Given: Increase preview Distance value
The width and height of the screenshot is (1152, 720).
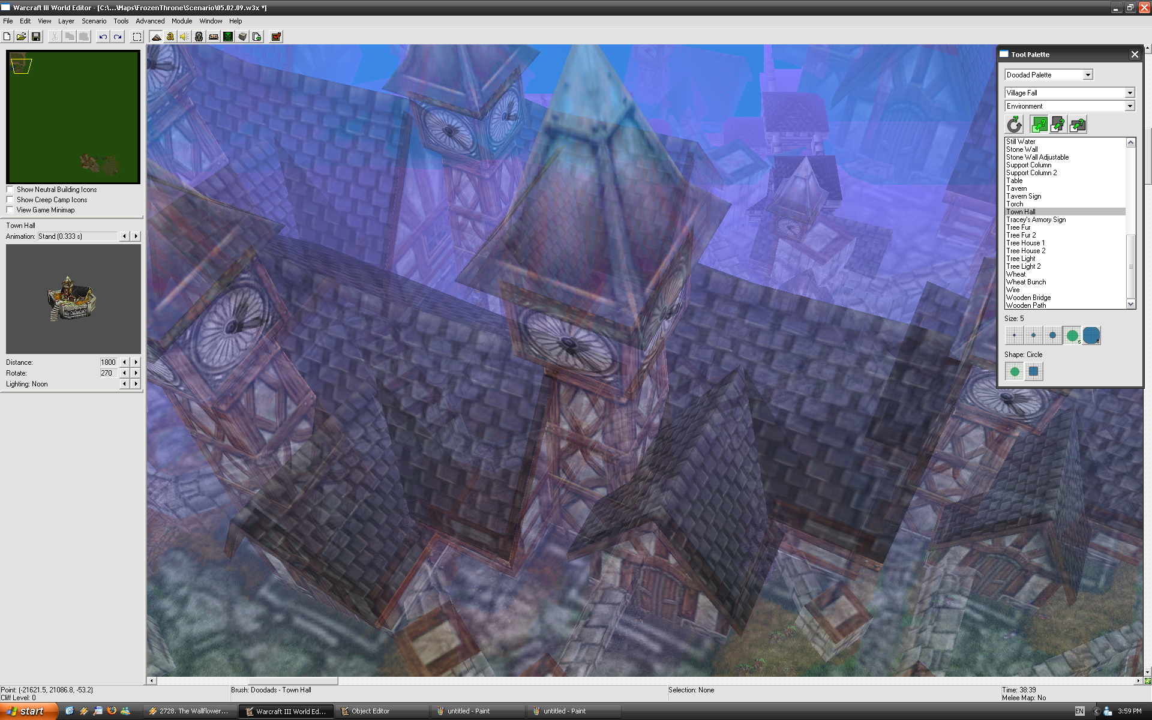Looking at the screenshot, I should click(136, 362).
